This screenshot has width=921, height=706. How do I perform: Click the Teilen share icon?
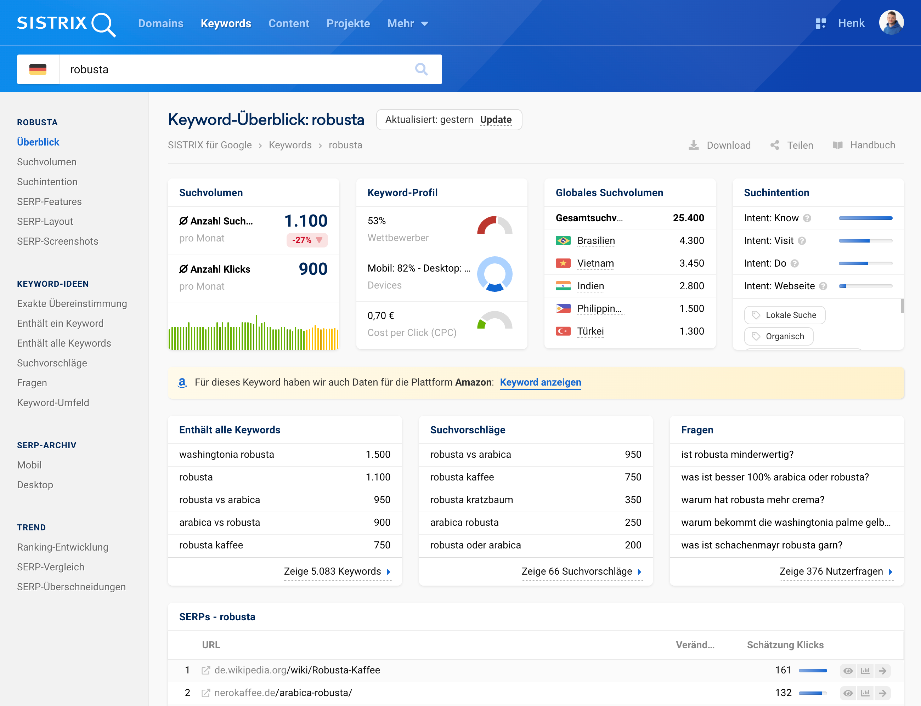click(x=775, y=146)
